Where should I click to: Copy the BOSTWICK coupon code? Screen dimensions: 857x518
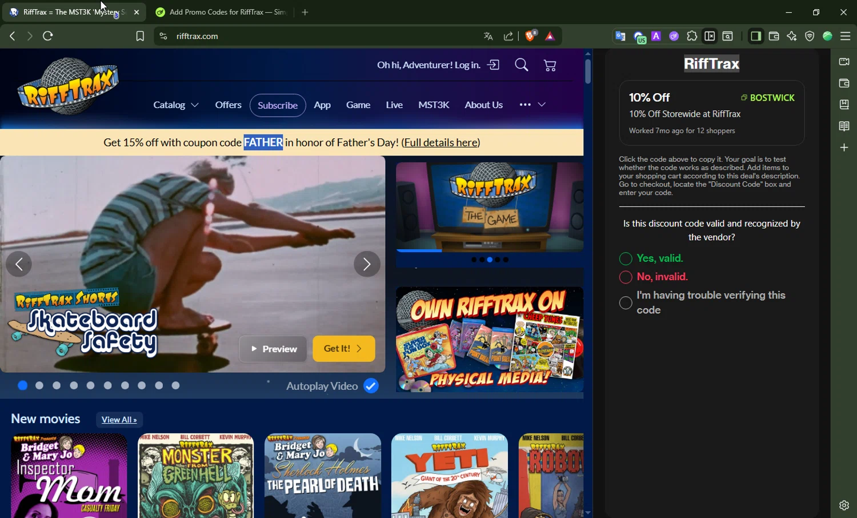(768, 98)
